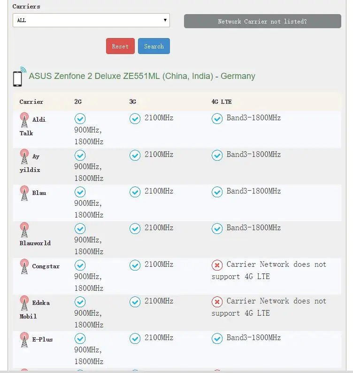Click the 3G column header
This screenshot has width=353, height=373.
point(133,102)
